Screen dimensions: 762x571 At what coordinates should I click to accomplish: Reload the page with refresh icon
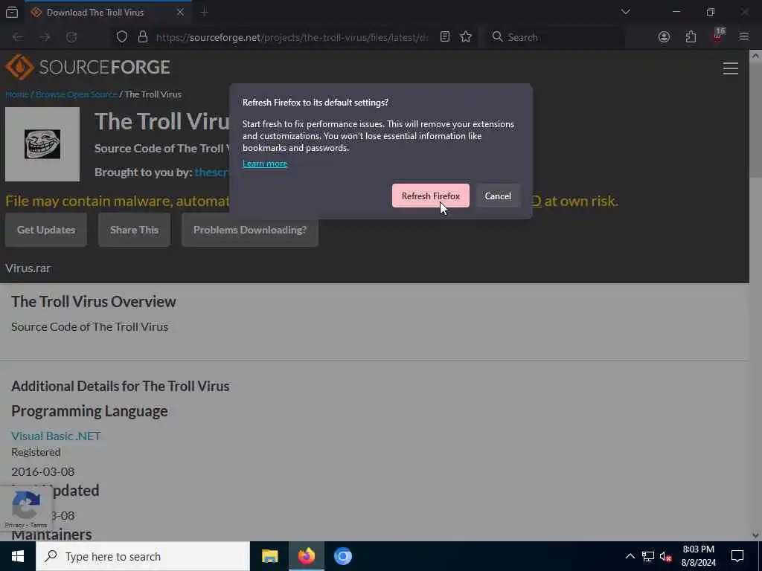(71, 37)
